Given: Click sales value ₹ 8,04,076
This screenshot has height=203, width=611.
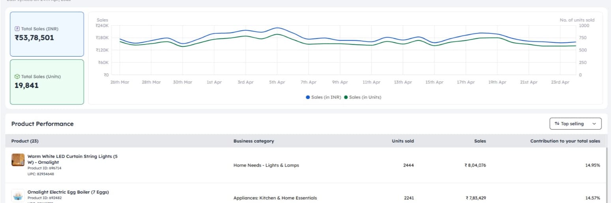Looking at the screenshot, I should click(x=475, y=165).
